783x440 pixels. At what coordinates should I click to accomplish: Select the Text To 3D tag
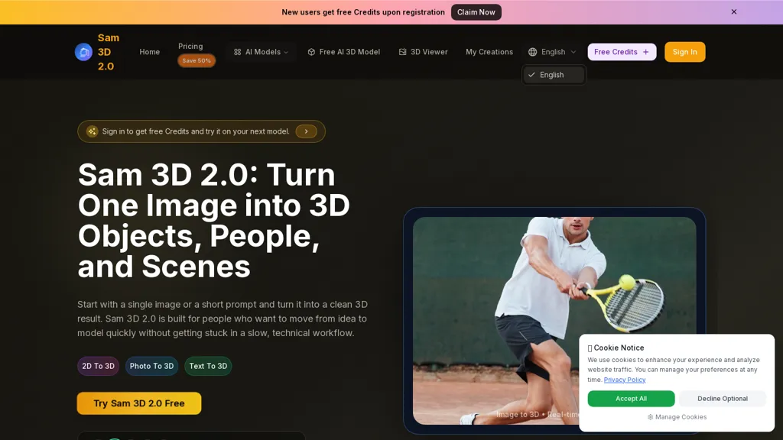[208, 366]
